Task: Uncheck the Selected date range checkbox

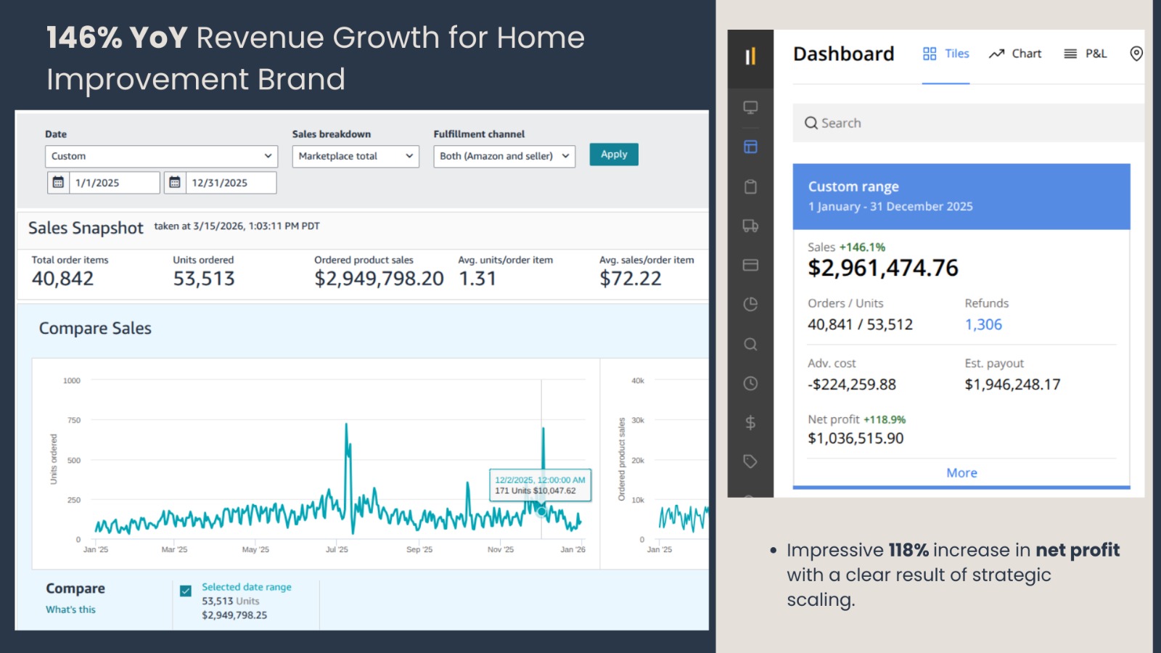Action: [x=186, y=591]
